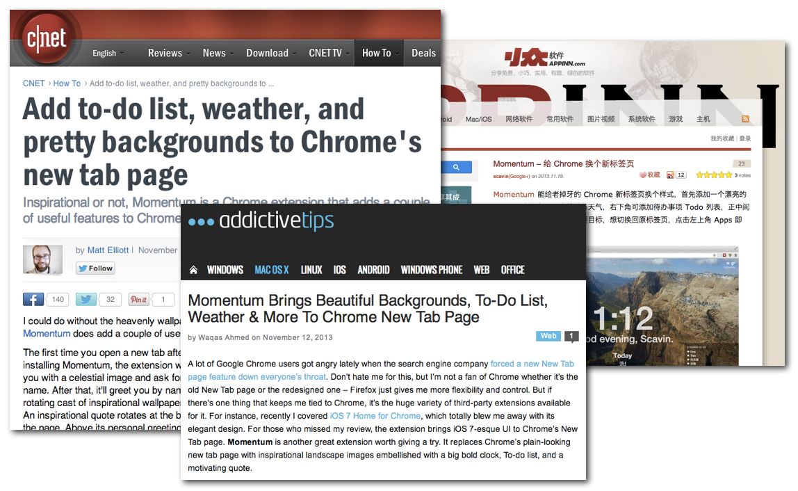Click the five-star rating on Appinn
This screenshot has height=491, width=798.
coord(713,175)
